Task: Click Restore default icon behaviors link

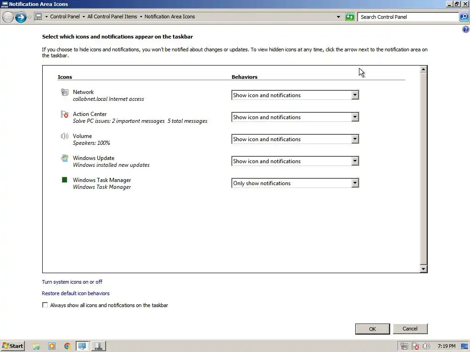Action: [x=76, y=293]
